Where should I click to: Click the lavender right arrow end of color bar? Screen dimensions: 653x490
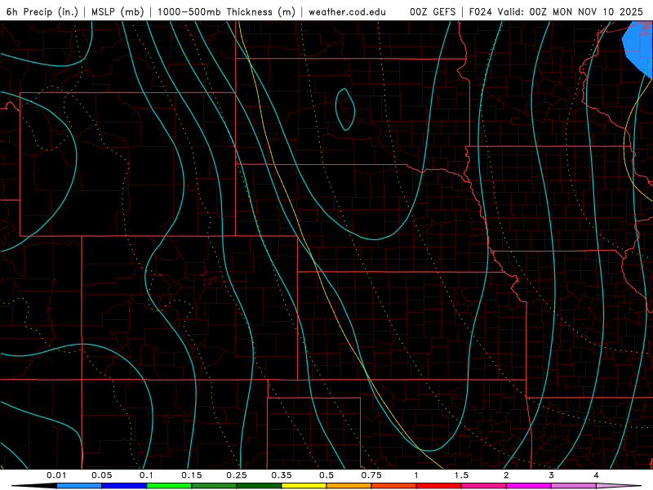619,486
